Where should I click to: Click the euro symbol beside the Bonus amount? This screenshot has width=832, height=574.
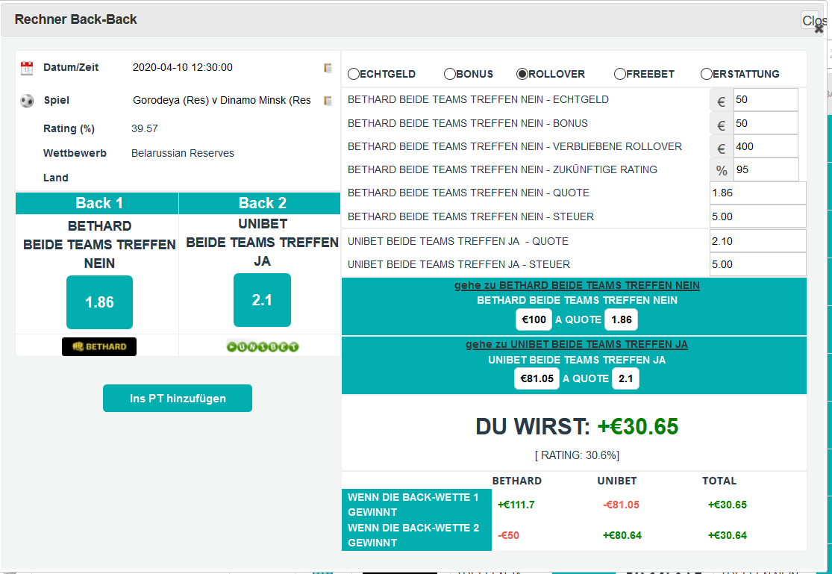(x=722, y=124)
